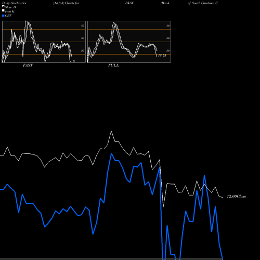260x260 pixels.
Task: Click the 'of South Carolina' title text
Action: pyautogui.click(x=200, y=3)
